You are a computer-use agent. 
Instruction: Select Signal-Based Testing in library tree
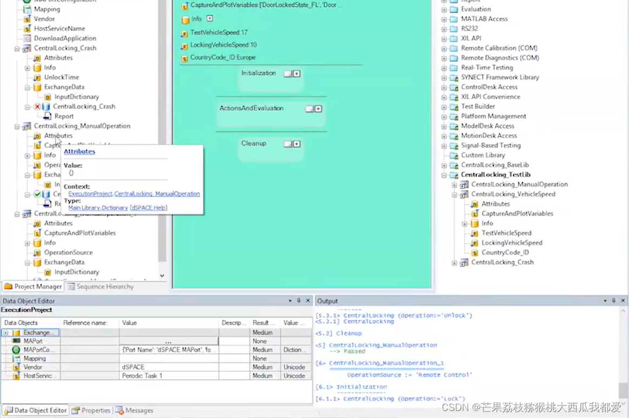[490, 145]
